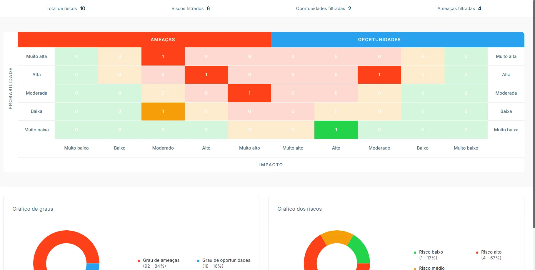Image resolution: width=535 pixels, height=270 pixels.
Task: Toggle 'Grau de oportunidades' legend entry
Action: point(224,263)
